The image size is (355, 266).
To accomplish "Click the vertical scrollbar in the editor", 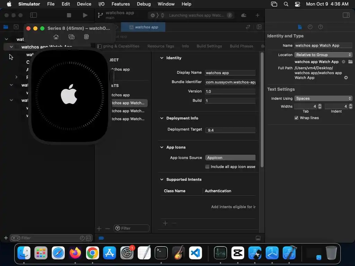I will (262, 110).
